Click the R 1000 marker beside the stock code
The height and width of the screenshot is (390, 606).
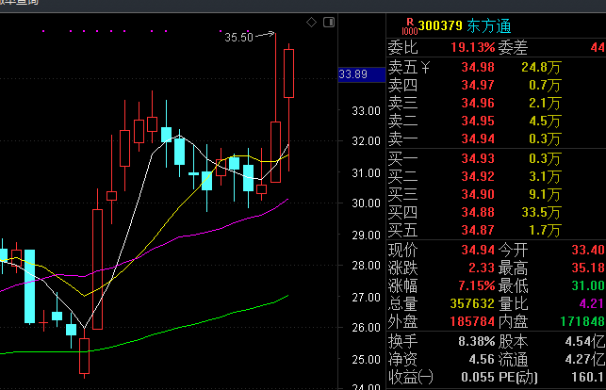pyautogui.click(x=410, y=27)
